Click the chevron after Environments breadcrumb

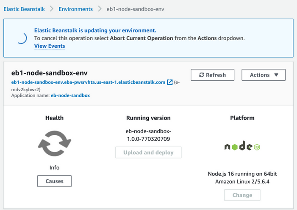coord(100,9)
